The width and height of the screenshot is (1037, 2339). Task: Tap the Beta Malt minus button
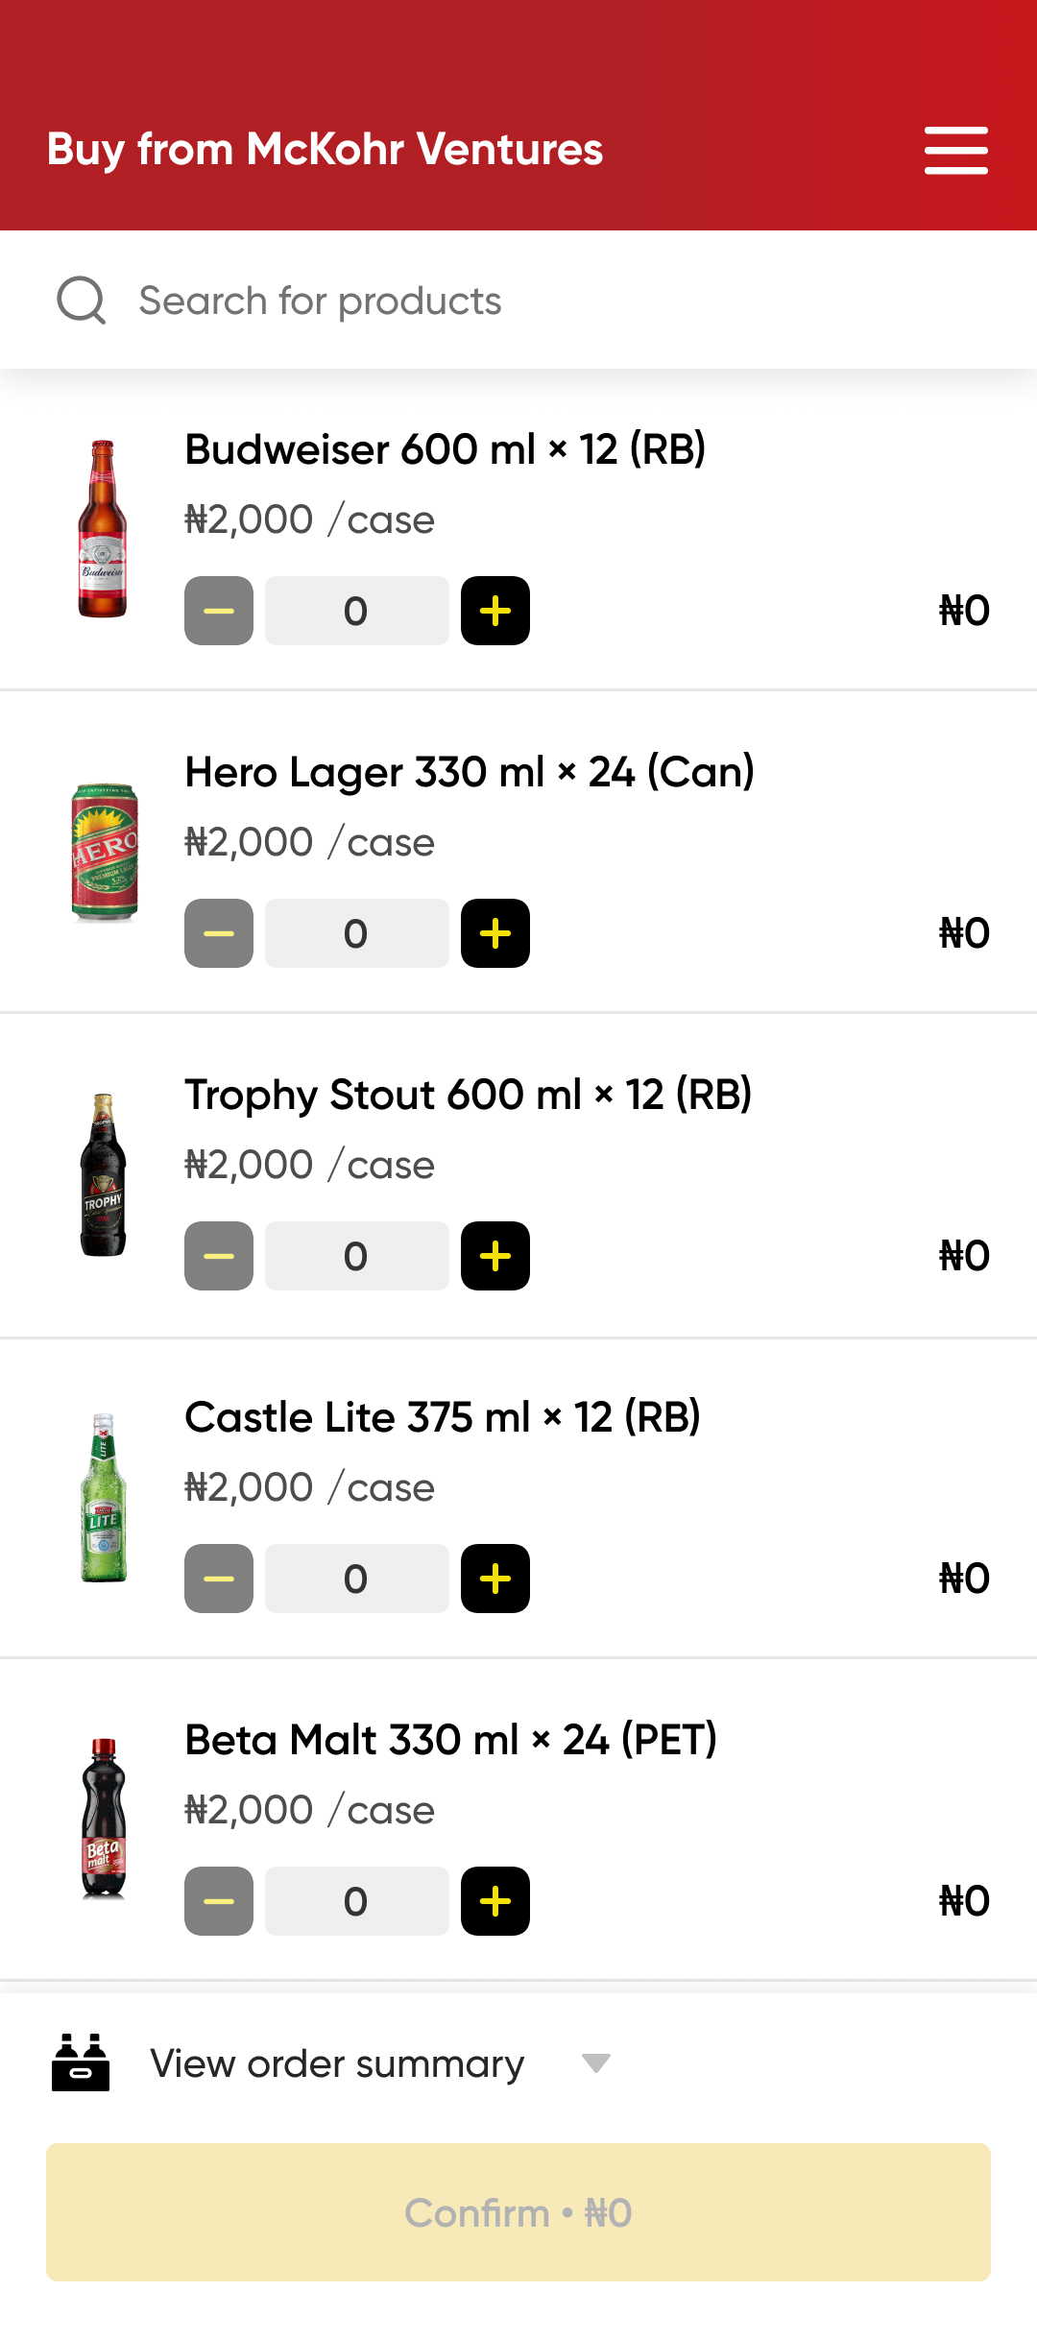pyautogui.click(x=219, y=1901)
